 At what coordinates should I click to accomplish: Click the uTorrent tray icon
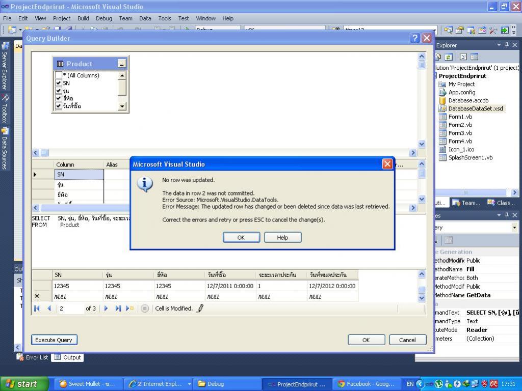coord(439,384)
